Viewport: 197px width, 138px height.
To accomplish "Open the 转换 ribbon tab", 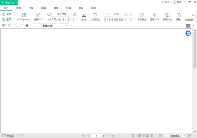I will (x=56, y=8).
